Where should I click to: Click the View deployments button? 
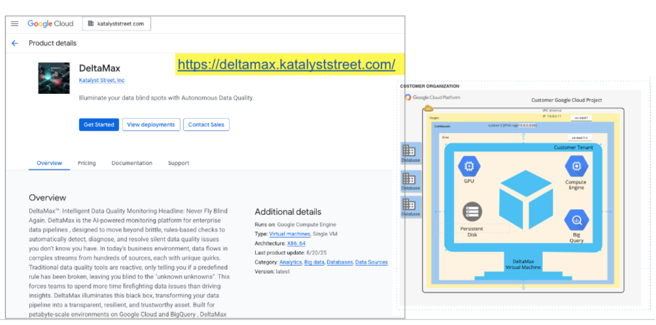click(151, 125)
